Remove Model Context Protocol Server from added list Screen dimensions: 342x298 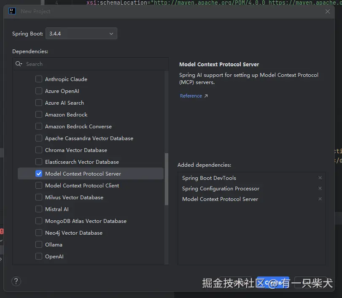[x=320, y=199]
